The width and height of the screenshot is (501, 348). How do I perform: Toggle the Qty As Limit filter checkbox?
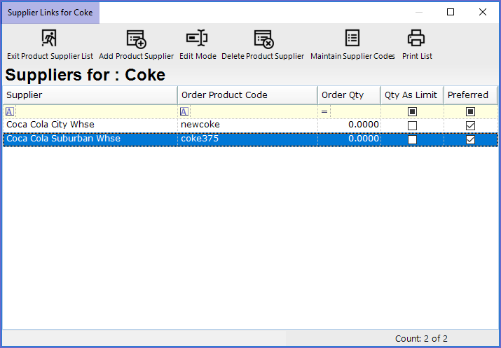412,111
